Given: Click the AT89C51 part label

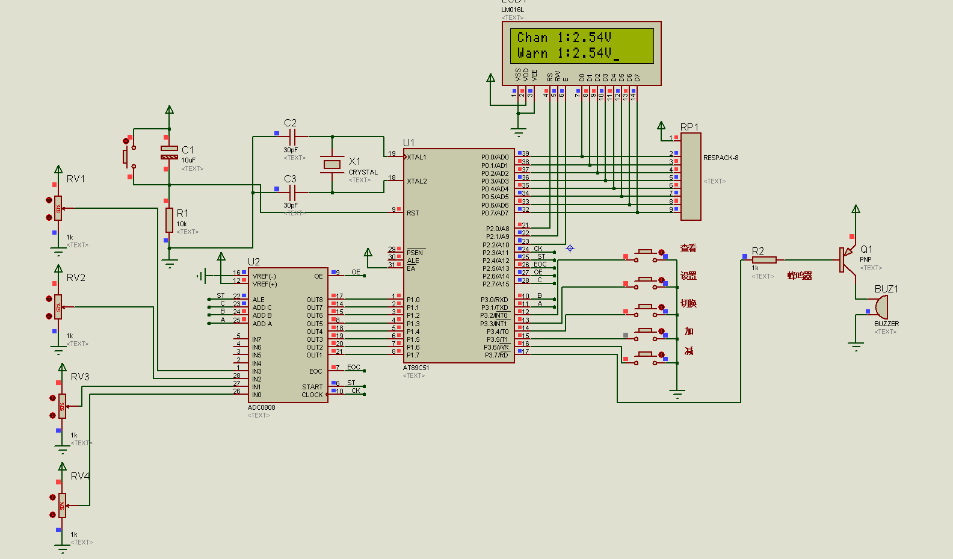Looking at the screenshot, I should pyautogui.click(x=416, y=368).
